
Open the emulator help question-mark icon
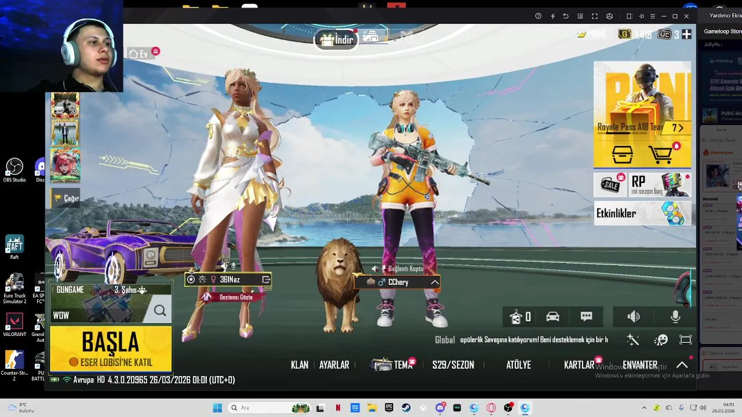(538, 16)
